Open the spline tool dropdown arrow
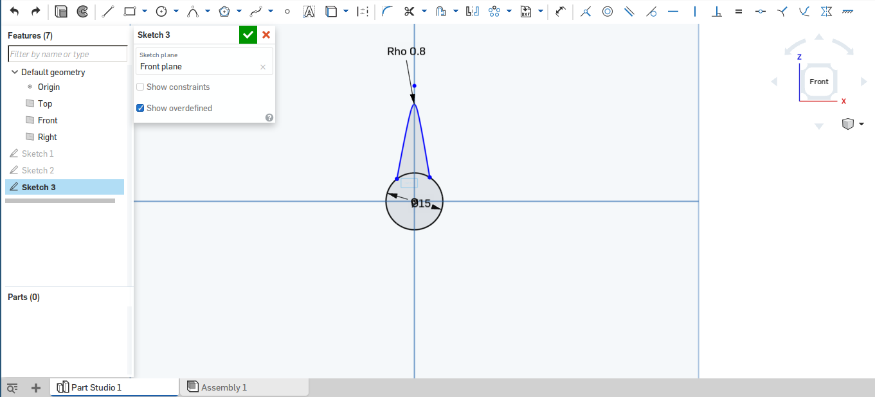Image resolution: width=875 pixels, height=397 pixels. (271, 11)
